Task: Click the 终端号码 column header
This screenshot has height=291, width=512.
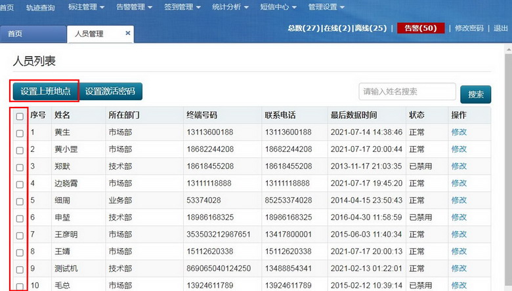Action: pos(202,115)
